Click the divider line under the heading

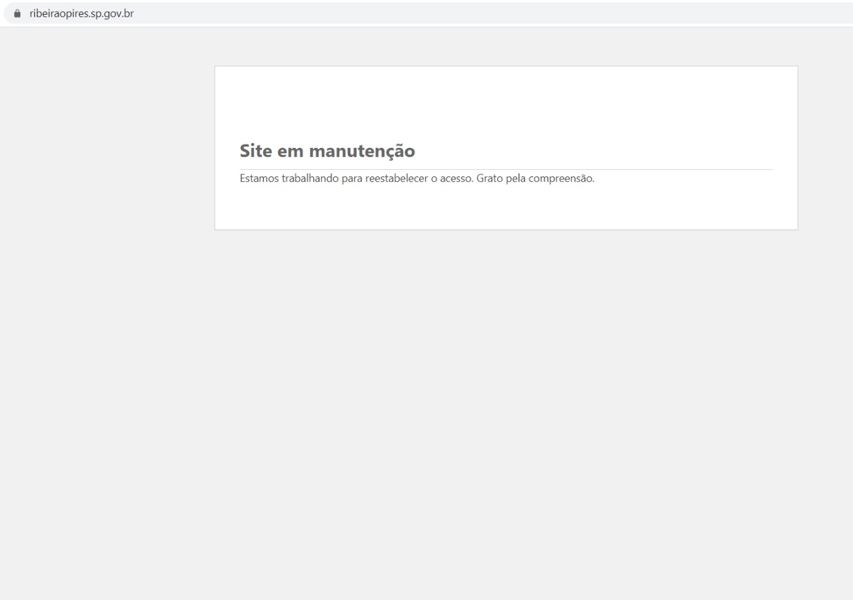click(506, 169)
